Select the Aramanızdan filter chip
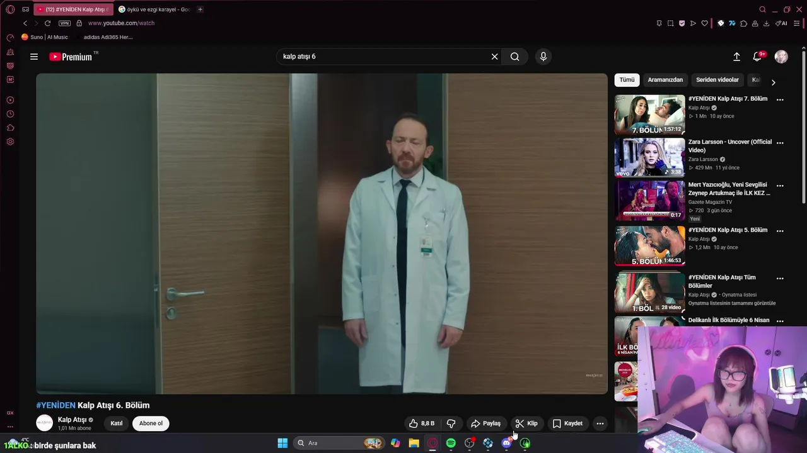The width and height of the screenshot is (807, 453). [665, 80]
